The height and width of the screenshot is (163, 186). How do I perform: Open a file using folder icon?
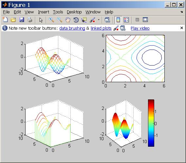(13, 20)
